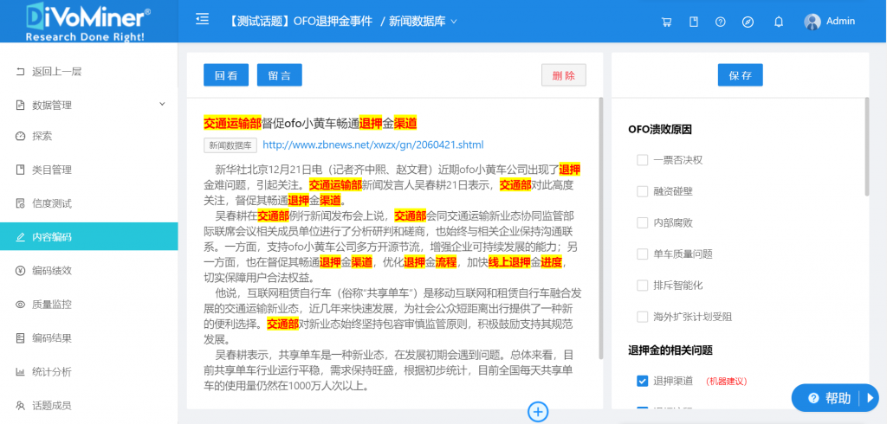Open the 新闻数据库 dropdown in header
887x424 pixels.
point(423,22)
